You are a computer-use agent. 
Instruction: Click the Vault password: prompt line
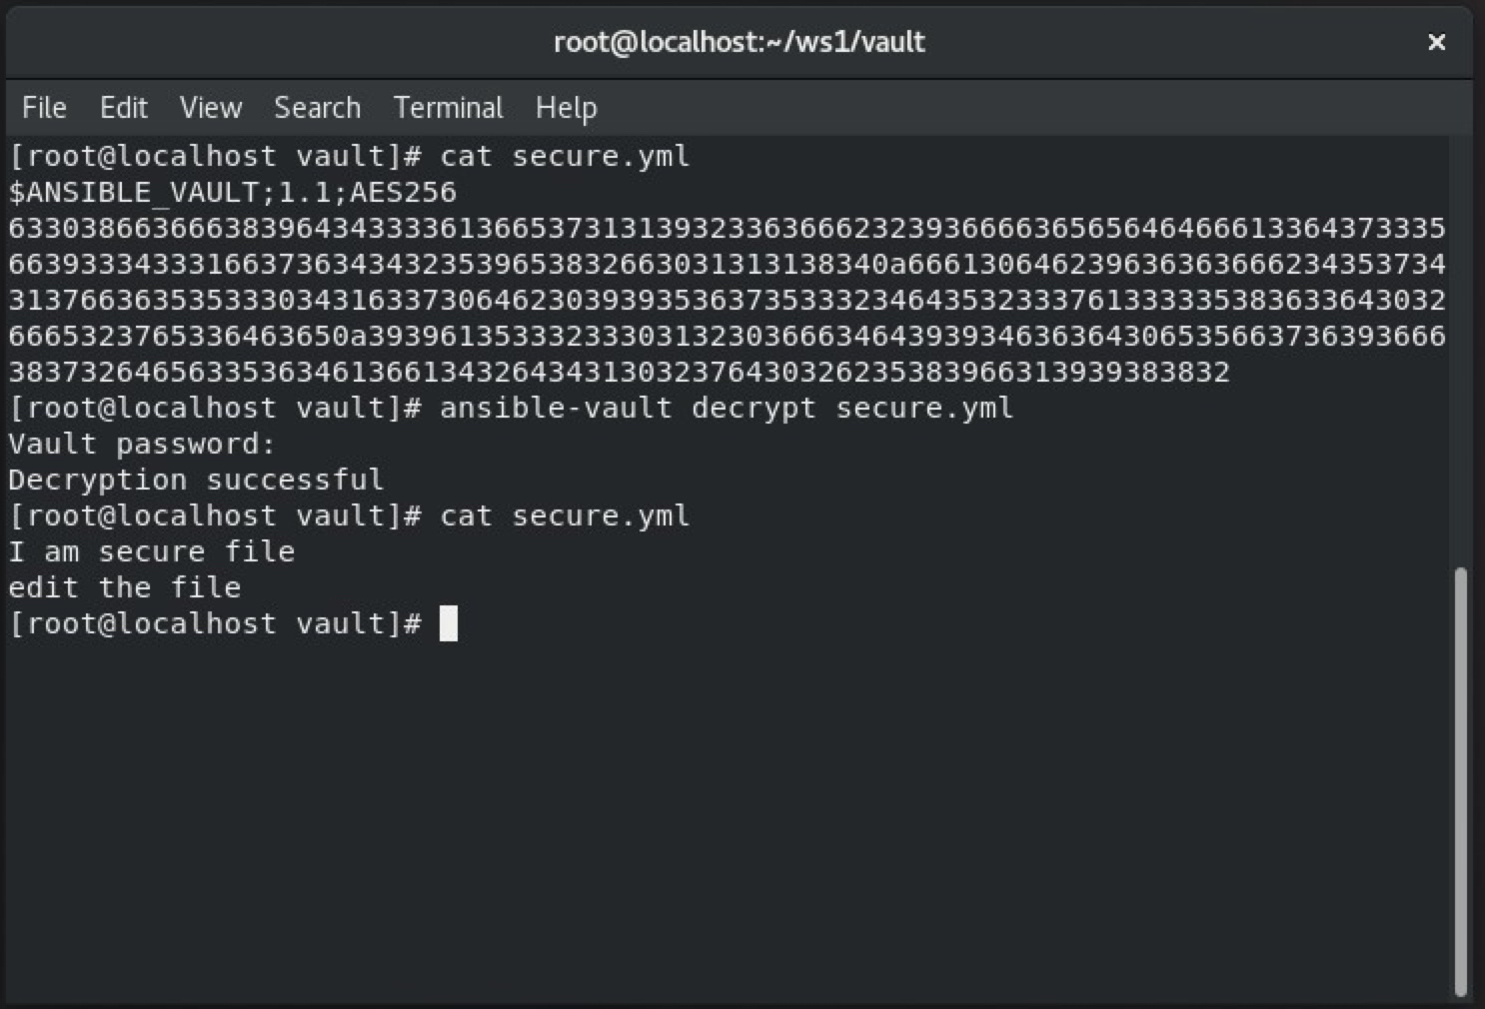(x=141, y=444)
